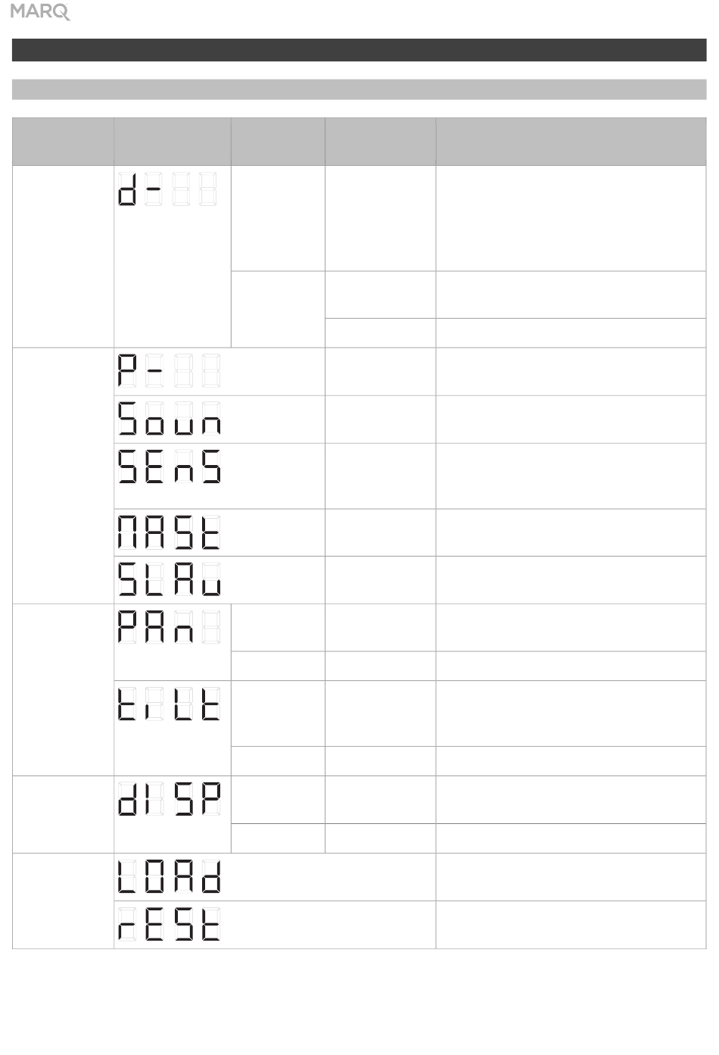Image resolution: width=719 pixels, height=1055 pixels.
Task: Click the first column header cell
Action: (63, 142)
